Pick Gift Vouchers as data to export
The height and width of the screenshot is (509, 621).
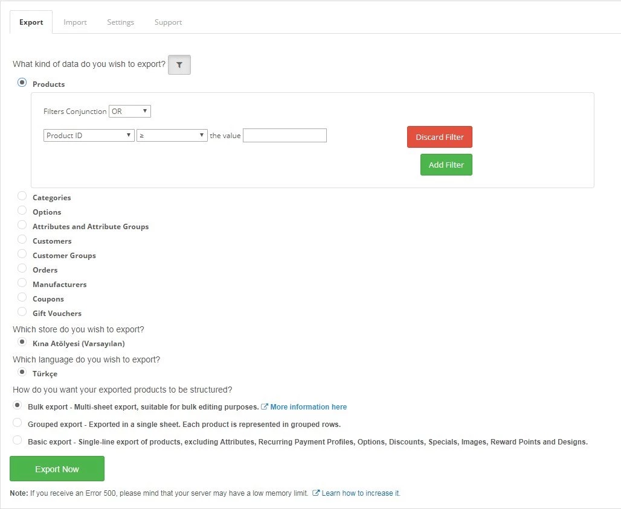point(22,311)
